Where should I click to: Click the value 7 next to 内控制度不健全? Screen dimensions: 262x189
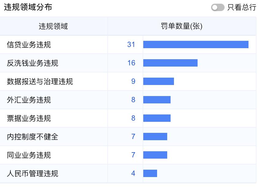coord(133,137)
